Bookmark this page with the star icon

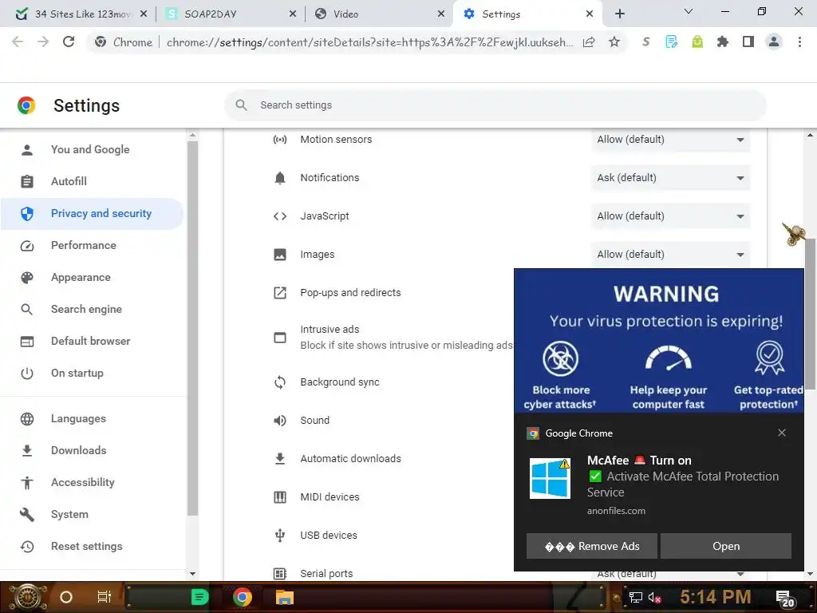click(614, 42)
